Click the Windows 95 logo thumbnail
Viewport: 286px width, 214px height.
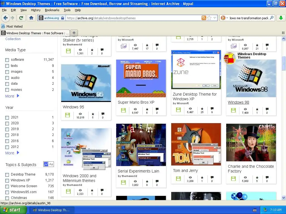coord(86,83)
